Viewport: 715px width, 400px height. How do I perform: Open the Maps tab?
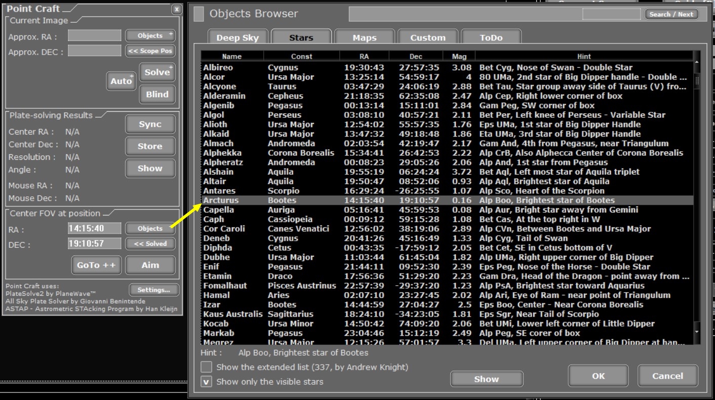[365, 37]
